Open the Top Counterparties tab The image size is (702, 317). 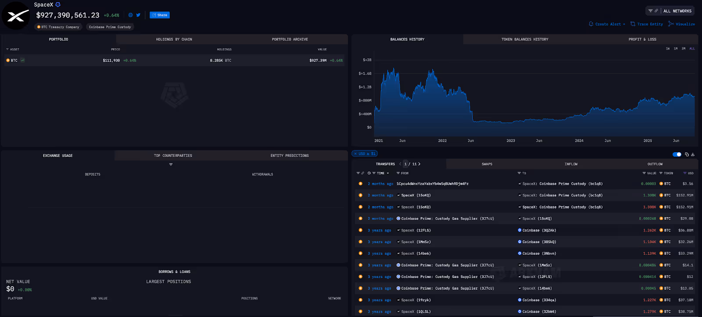tap(173, 156)
